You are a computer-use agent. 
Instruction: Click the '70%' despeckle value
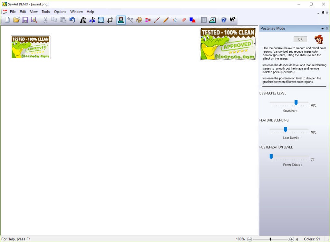313,105
